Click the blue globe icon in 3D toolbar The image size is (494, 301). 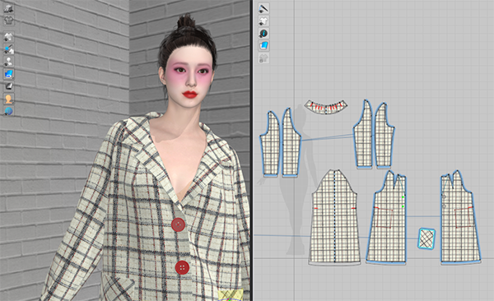point(9,111)
